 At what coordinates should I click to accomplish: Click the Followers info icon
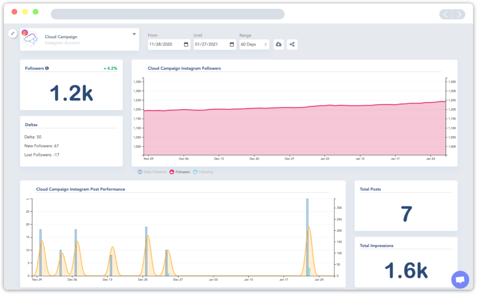coord(47,68)
